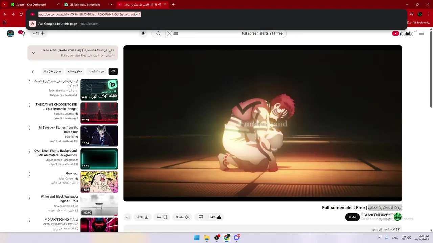The height and width of the screenshot is (243, 433).
Task: Click the Create (إنشاء) button
Action: tap(39, 33)
